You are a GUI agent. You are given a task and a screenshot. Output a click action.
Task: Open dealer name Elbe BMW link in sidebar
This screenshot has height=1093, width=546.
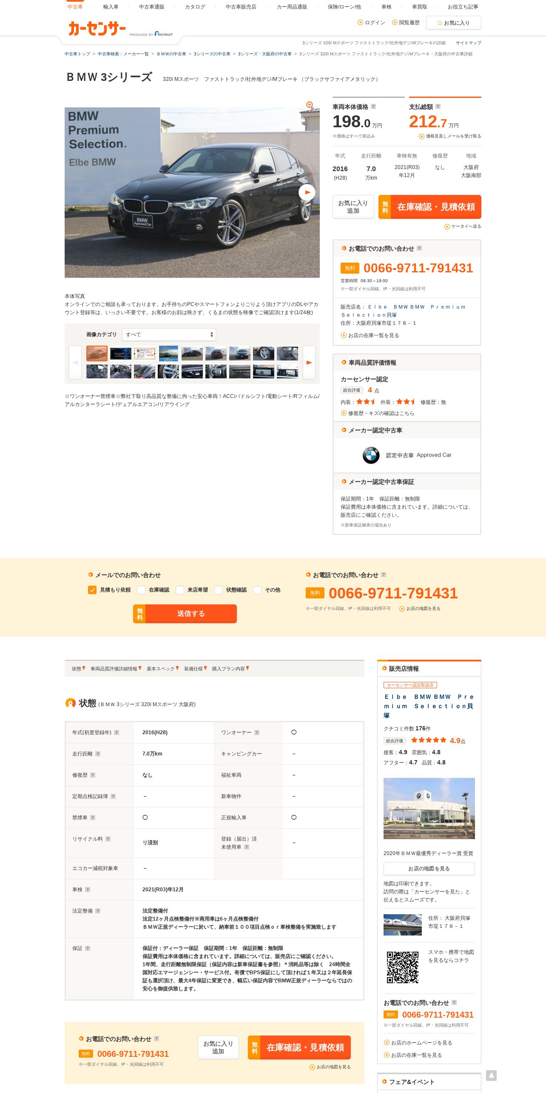(x=429, y=706)
